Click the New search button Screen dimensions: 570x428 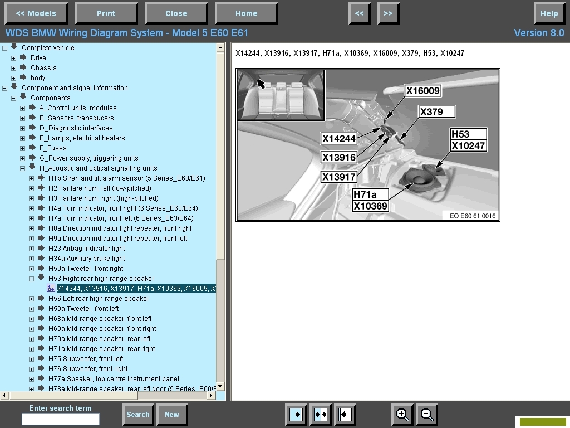point(172,415)
